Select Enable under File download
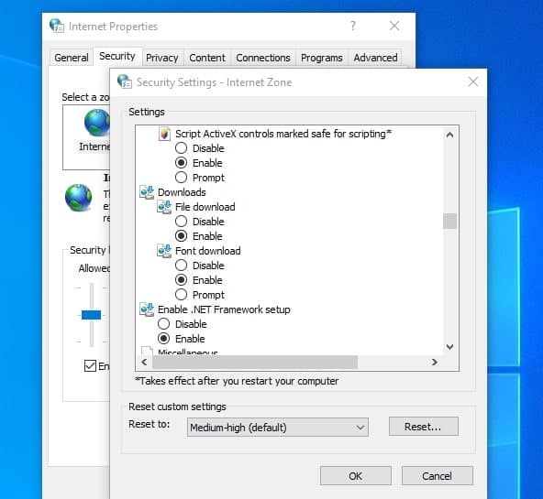 point(181,236)
